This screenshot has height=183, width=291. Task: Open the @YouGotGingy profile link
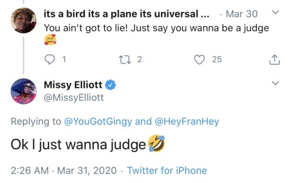pyautogui.click(x=98, y=121)
